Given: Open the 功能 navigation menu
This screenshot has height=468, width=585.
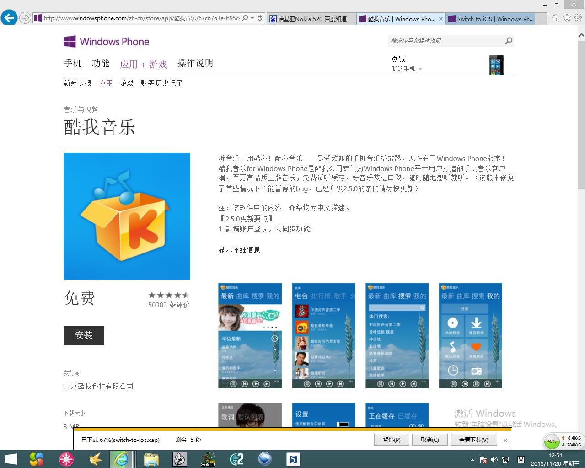Looking at the screenshot, I should pyautogui.click(x=101, y=64).
